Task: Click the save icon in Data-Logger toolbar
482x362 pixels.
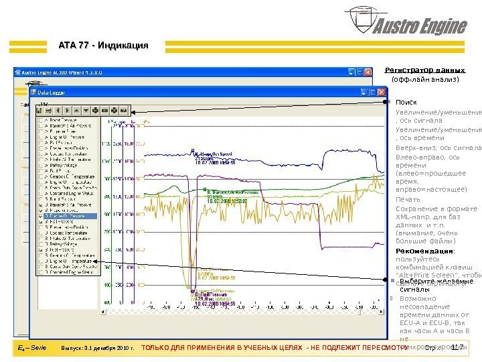Action: [39, 110]
